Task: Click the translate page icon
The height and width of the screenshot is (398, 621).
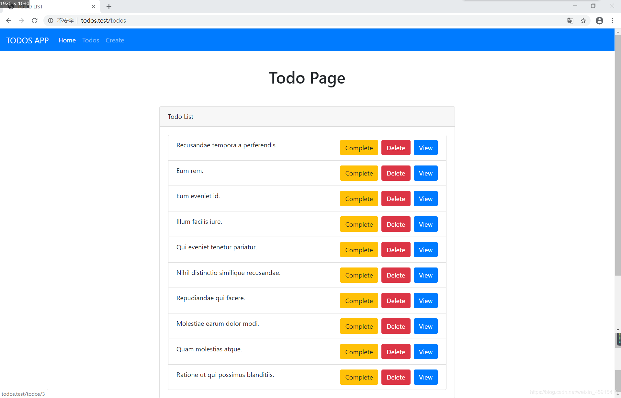Action: click(570, 20)
